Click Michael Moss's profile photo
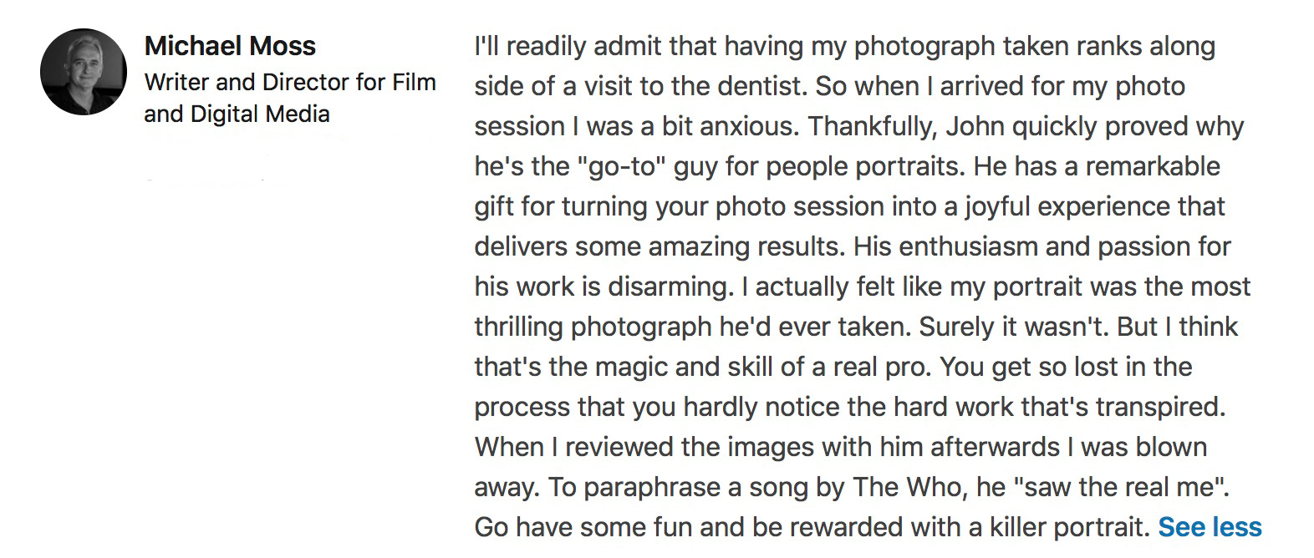Viewport: 1314px width, 558px height. pyautogui.click(x=83, y=72)
